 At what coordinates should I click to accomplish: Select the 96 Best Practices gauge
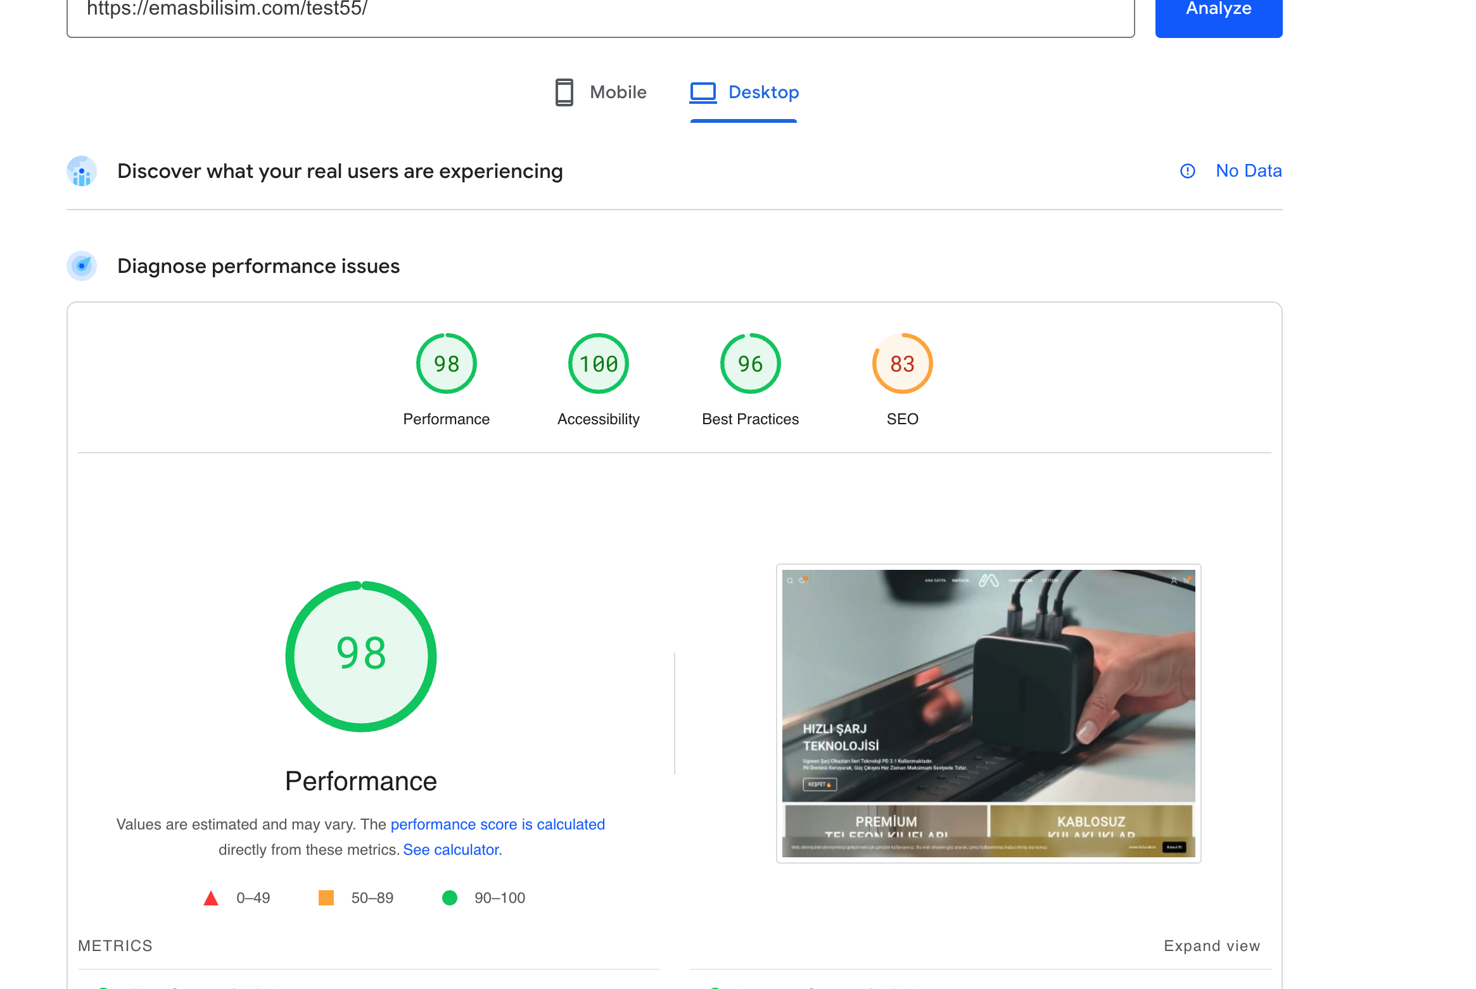(x=750, y=364)
